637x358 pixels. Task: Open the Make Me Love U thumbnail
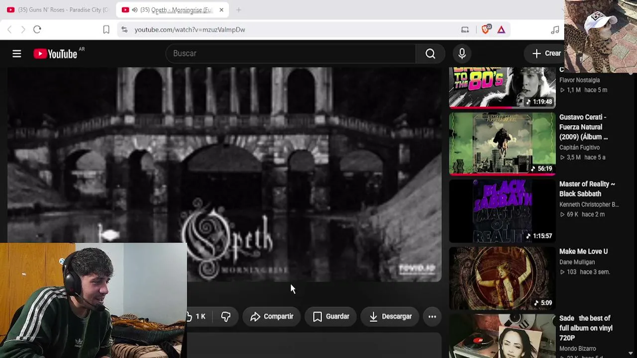(502, 278)
